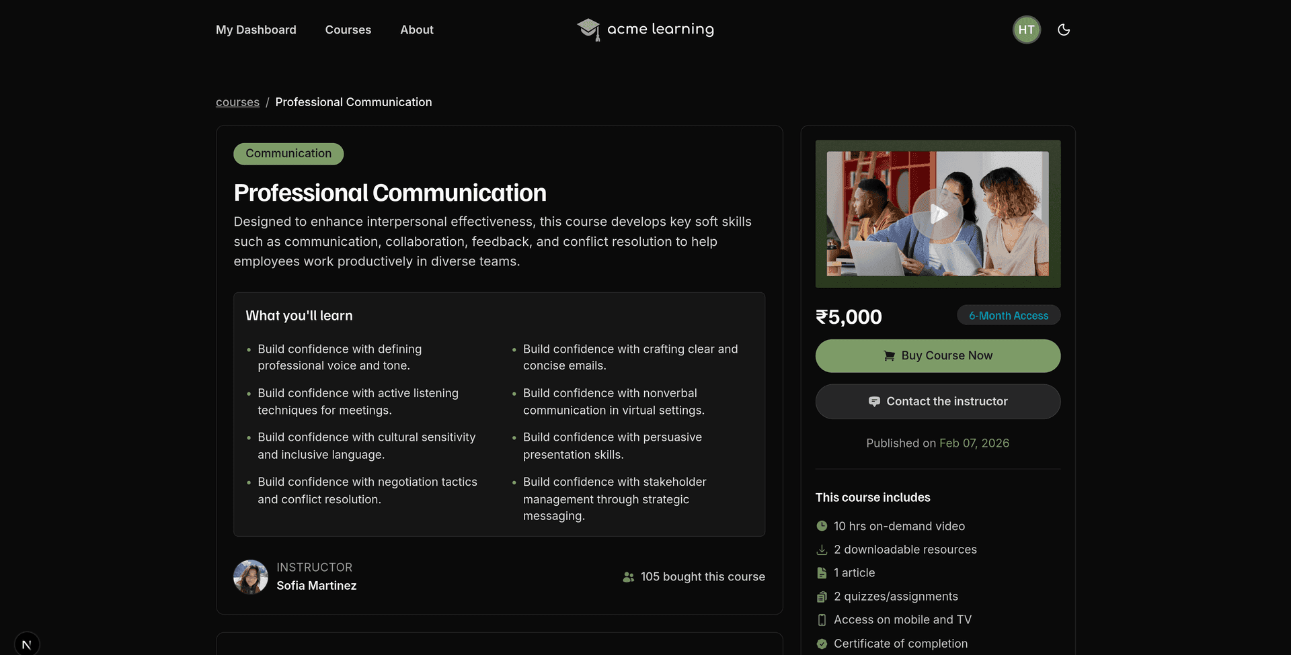The height and width of the screenshot is (655, 1291).
Task: Play the course preview video
Action: (937, 214)
